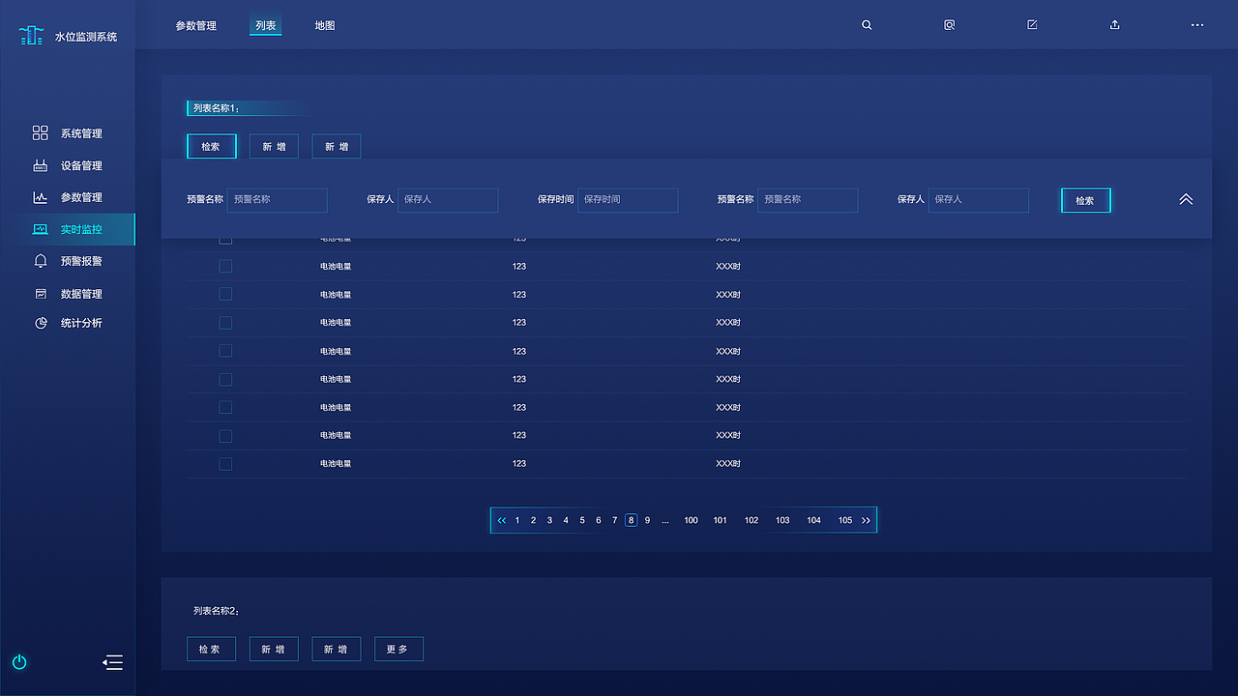The height and width of the screenshot is (696, 1238).
Task: Click the power icon at sidebar bottom
Action: (x=19, y=662)
